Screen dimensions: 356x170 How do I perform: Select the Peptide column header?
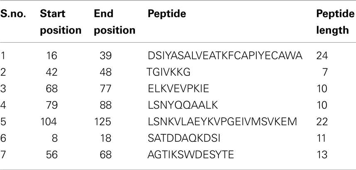[x=167, y=14]
